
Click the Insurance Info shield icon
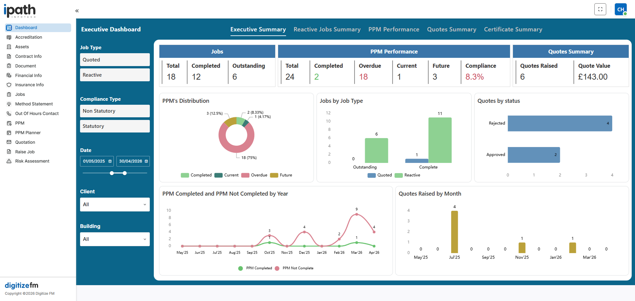point(9,85)
